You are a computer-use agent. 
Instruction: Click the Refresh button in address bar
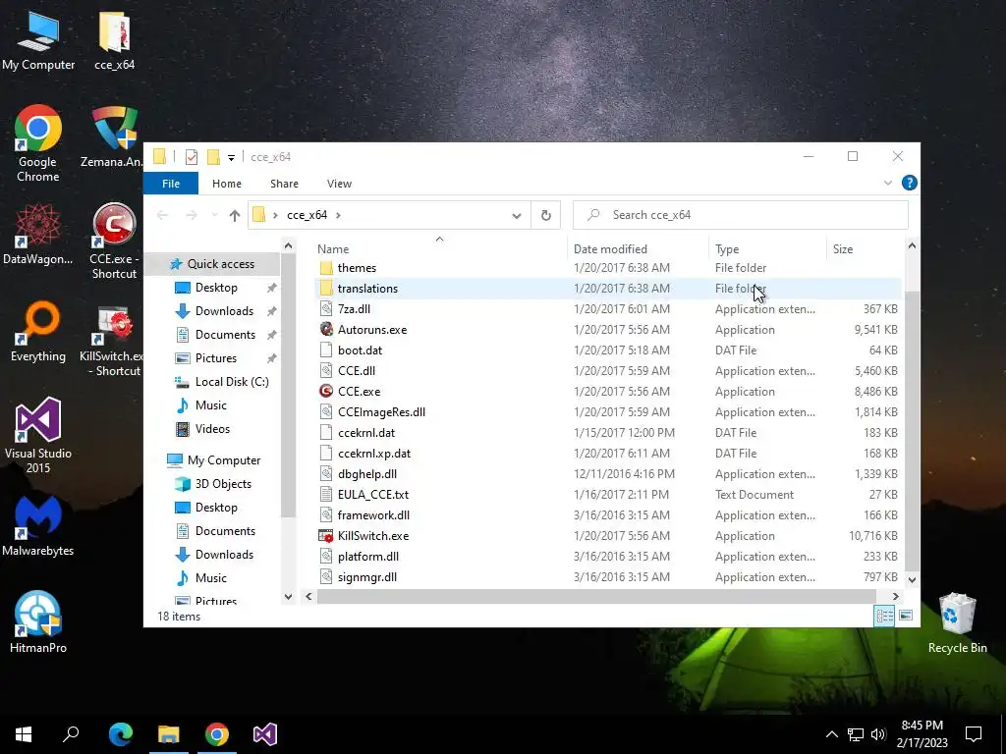[546, 215]
